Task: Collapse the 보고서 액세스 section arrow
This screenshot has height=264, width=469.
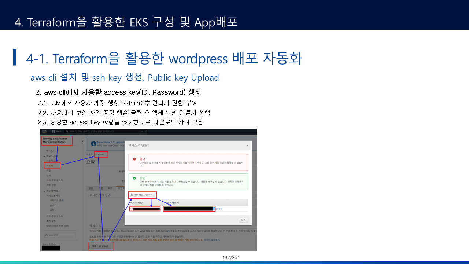Action: 44,191
